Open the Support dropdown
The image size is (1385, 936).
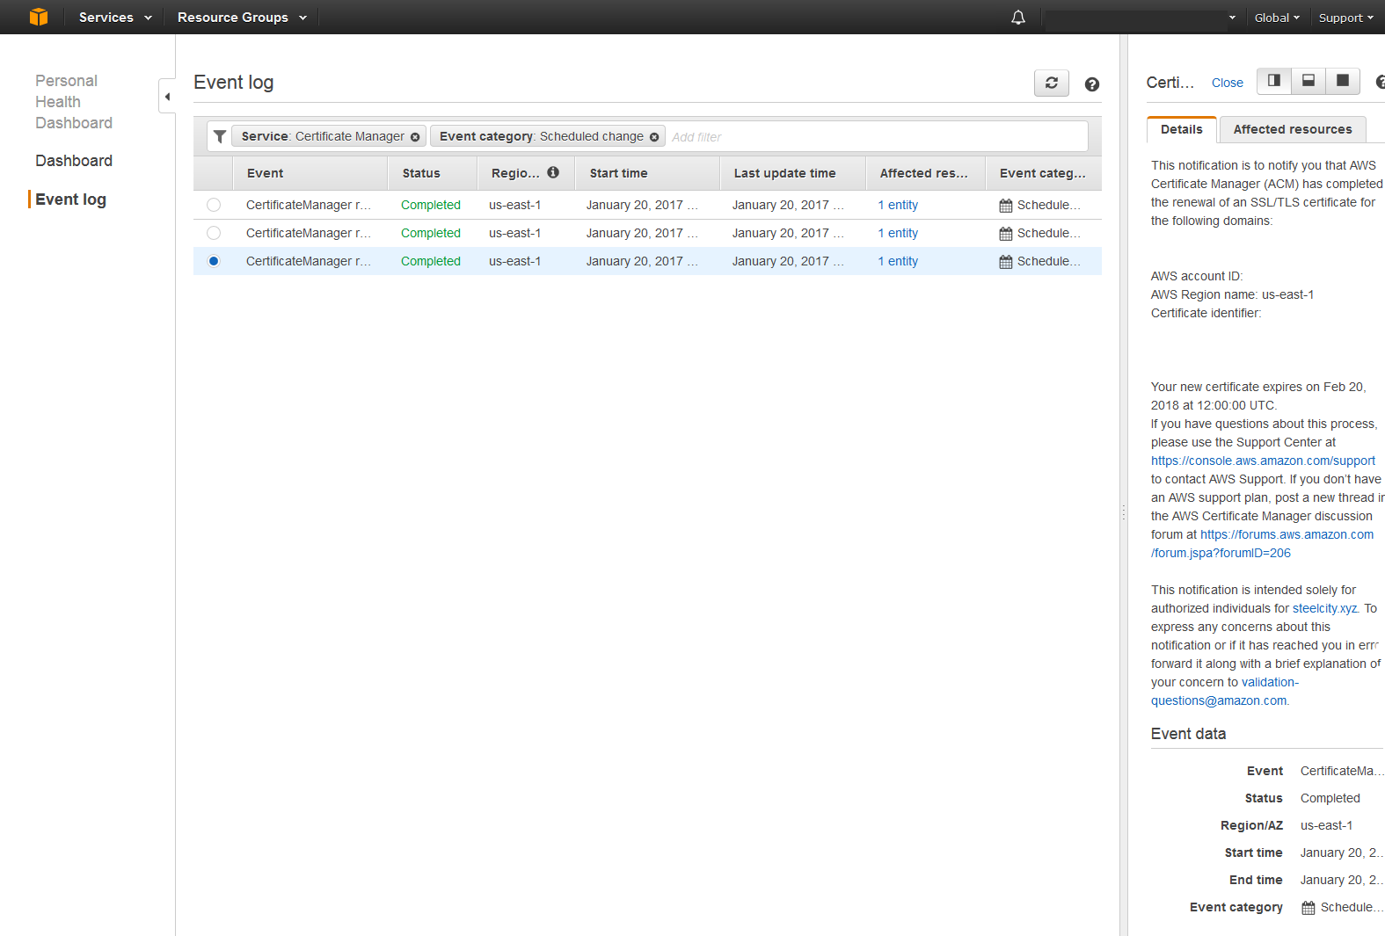point(1345,18)
